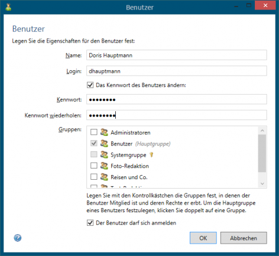Click the key icon beside Systemgruppe
Image resolution: width=279 pixels, height=256 pixels.
point(151,155)
